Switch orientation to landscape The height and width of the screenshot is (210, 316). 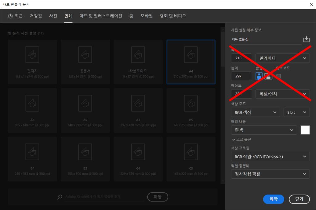point(268,76)
